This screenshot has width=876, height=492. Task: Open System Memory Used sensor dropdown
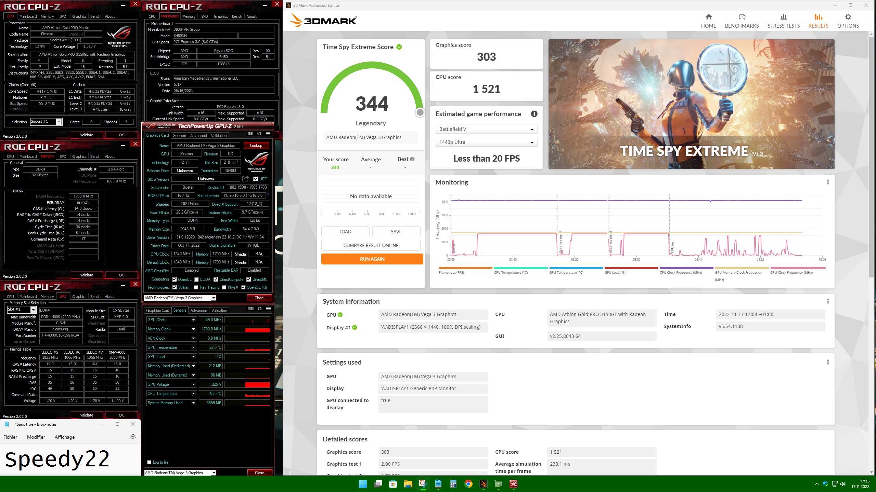pyautogui.click(x=193, y=403)
